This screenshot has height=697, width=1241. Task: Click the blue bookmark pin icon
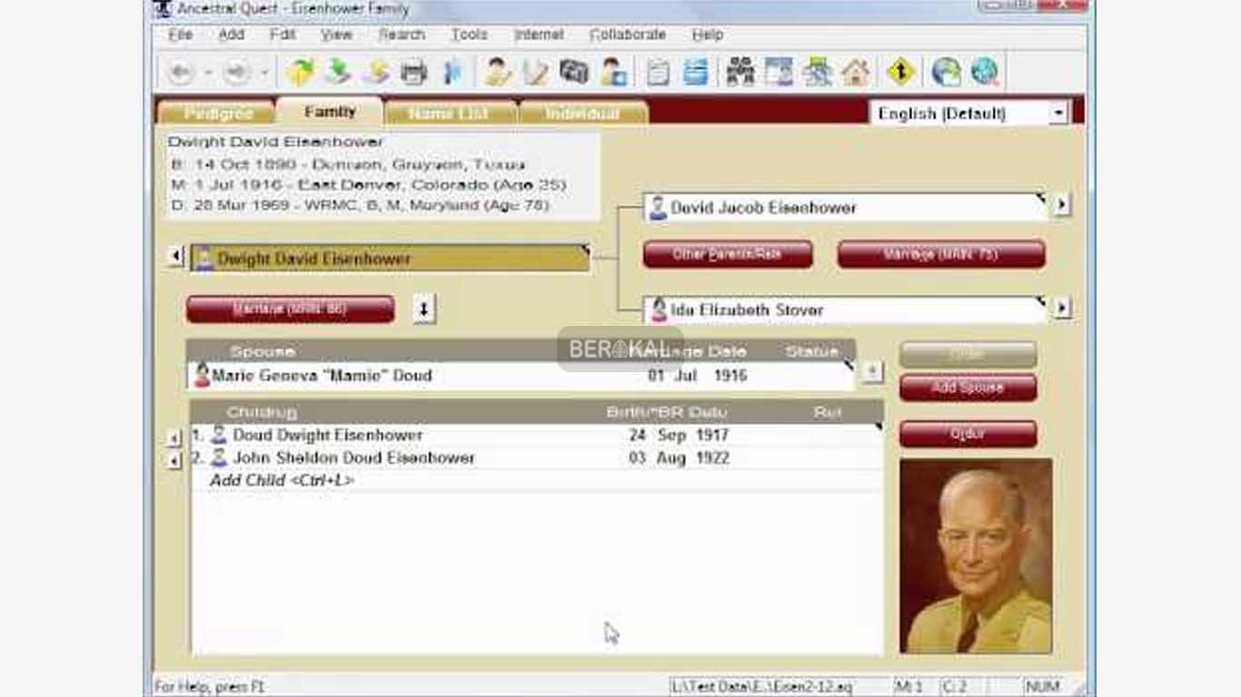[x=452, y=72]
